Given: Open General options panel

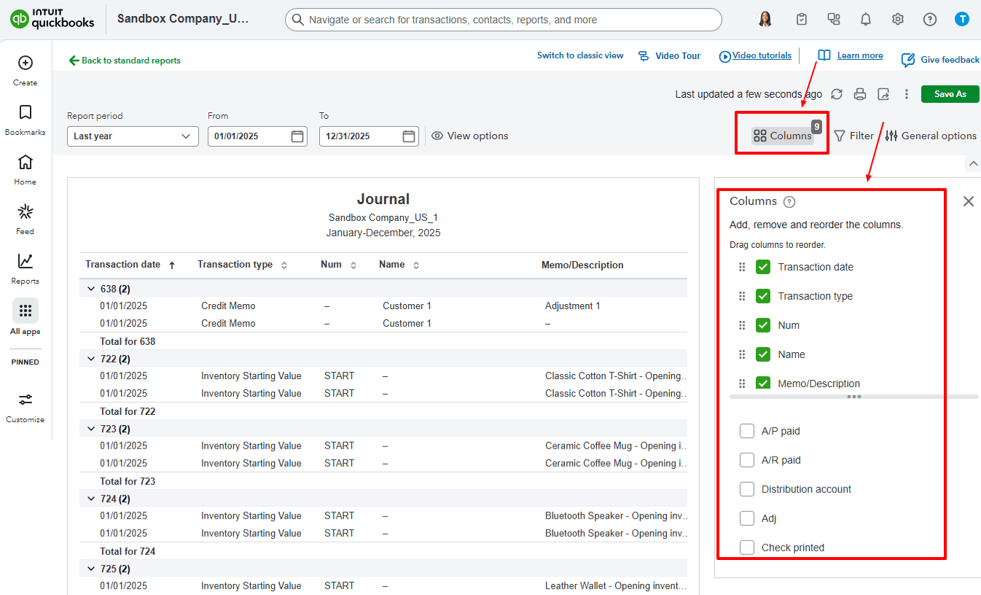Looking at the screenshot, I should click(931, 136).
